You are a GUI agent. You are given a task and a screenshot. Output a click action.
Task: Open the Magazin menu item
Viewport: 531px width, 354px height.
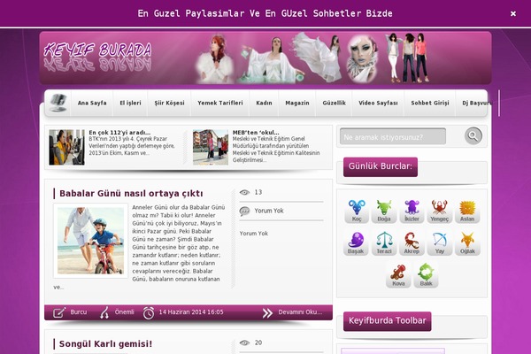coord(297,103)
